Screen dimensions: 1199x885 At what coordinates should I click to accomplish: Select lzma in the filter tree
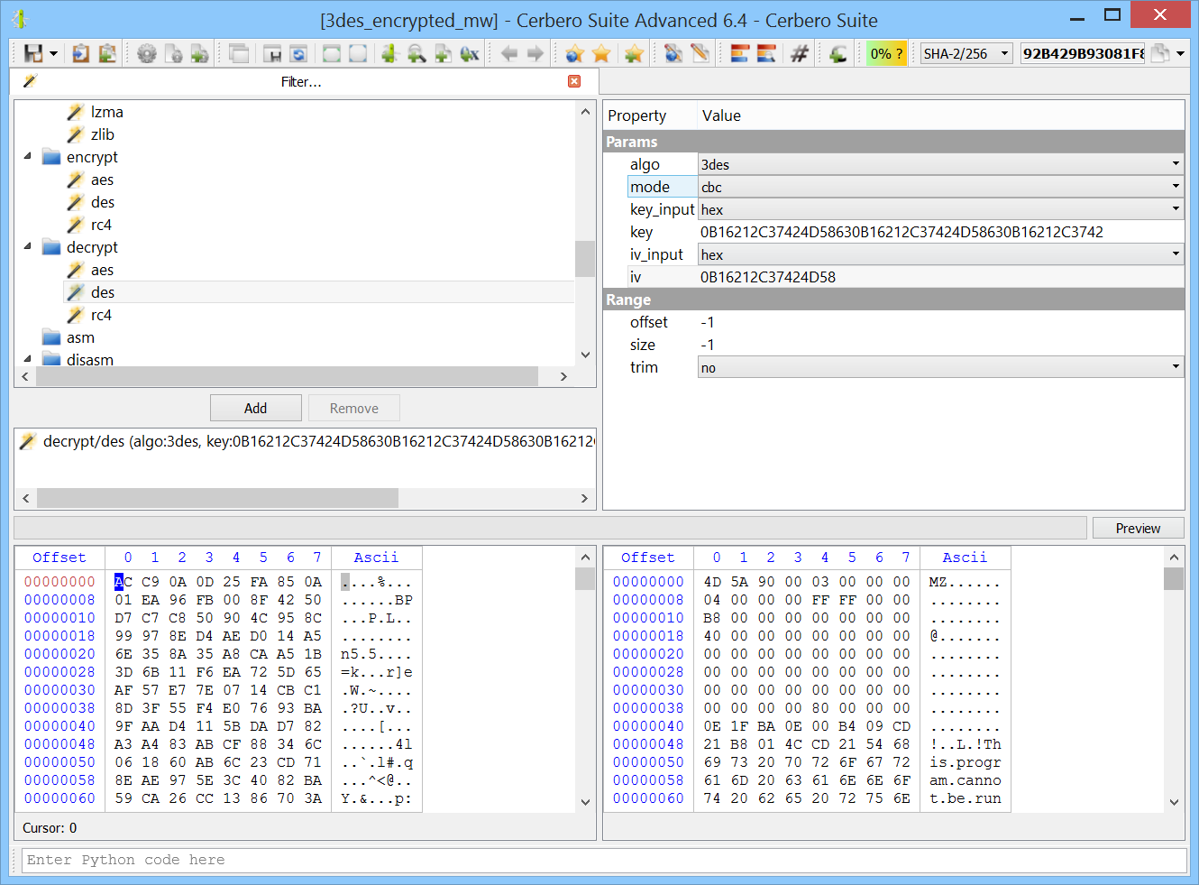coord(107,112)
